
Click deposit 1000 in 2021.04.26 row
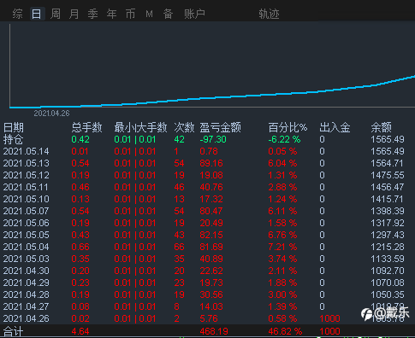pos(329,318)
